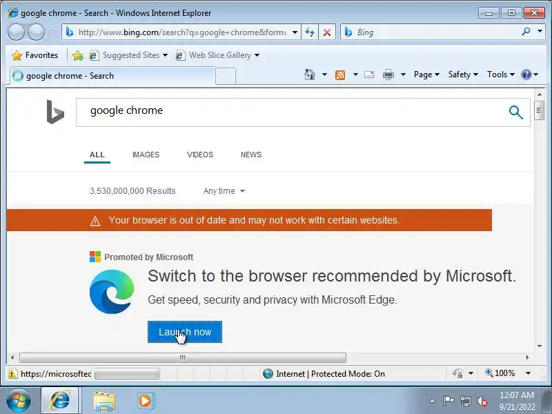552x414 pixels.
Task: Click the teal search magnifier on page
Action: 515,112
